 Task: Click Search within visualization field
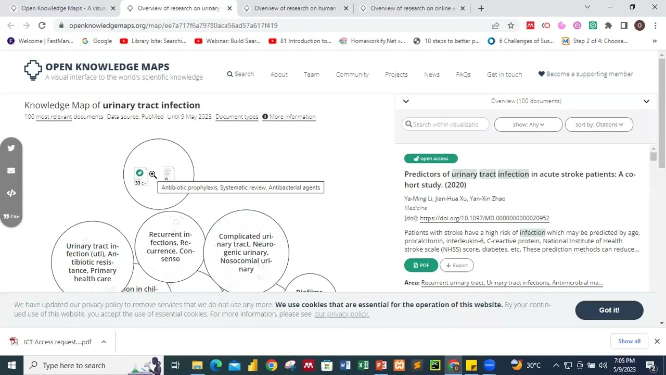(445, 124)
